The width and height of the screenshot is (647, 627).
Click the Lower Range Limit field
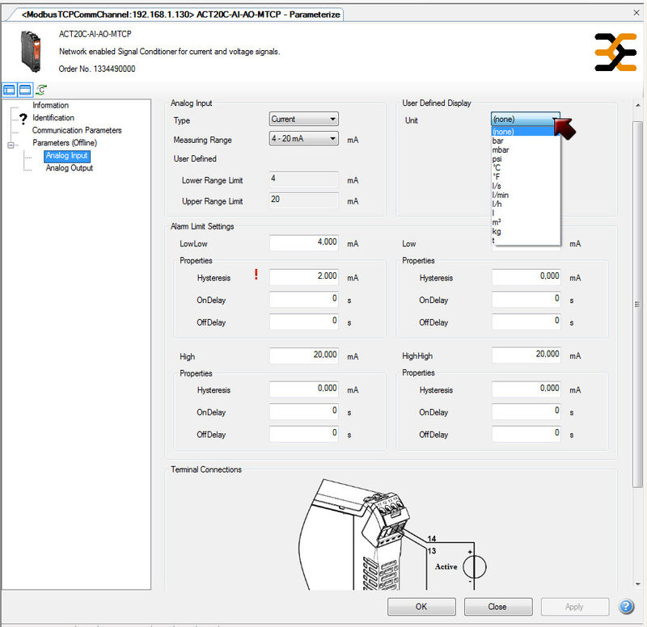click(x=304, y=179)
